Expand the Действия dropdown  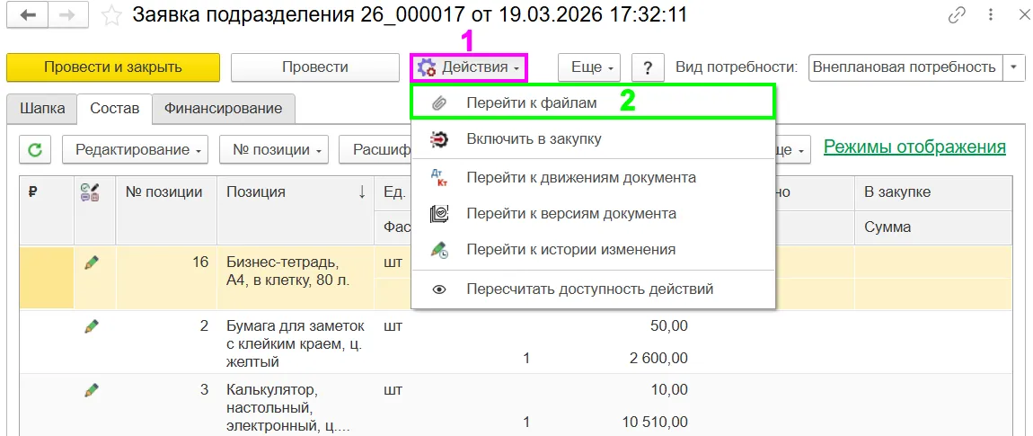tap(469, 67)
